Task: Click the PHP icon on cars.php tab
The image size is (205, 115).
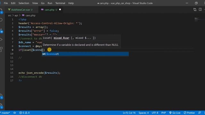Action: [42, 10]
